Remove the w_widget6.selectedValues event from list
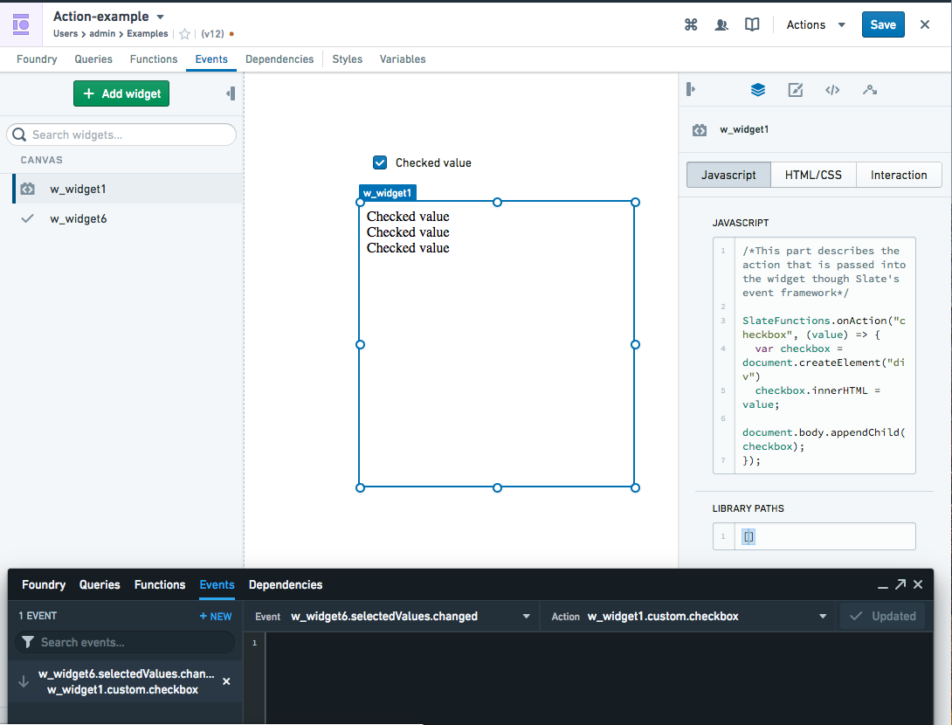952x725 pixels. tap(226, 681)
